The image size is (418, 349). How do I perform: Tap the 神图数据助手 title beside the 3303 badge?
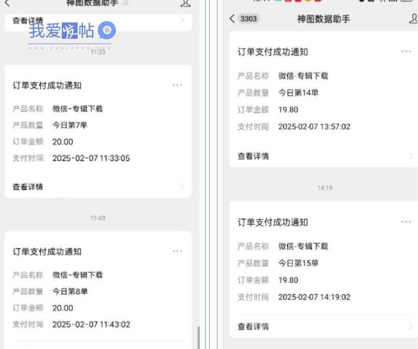pyautogui.click(x=324, y=19)
